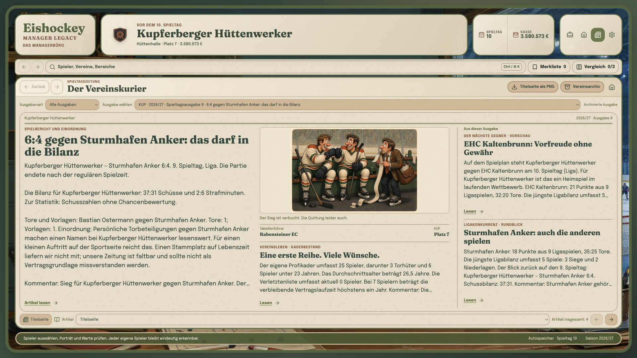
Task: Expand the Ausgabe wählen dropdown
Action: point(357,105)
